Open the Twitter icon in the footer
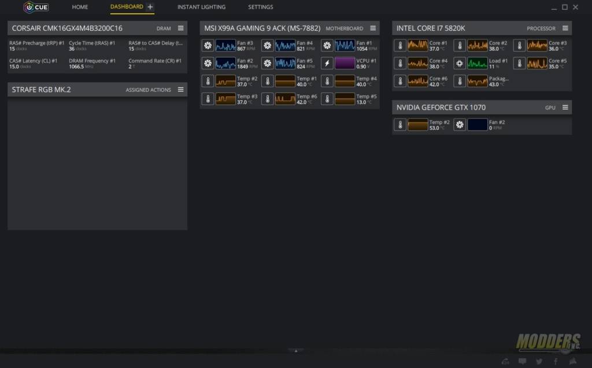 539,362
